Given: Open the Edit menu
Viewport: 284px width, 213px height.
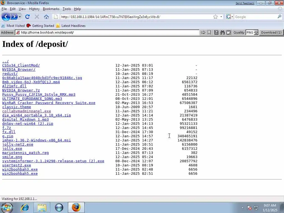Looking at the screenshot, I should 12,9.
